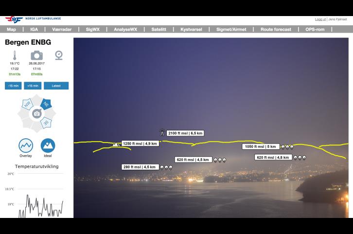The height and width of the screenshot is (234, 353).
Task: Click center camera icon in compass
Action: tap(36, 113)
